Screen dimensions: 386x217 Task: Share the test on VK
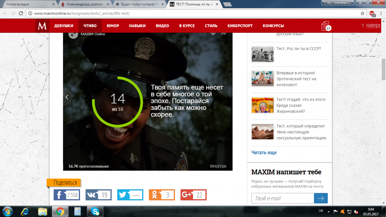[98, 195]
